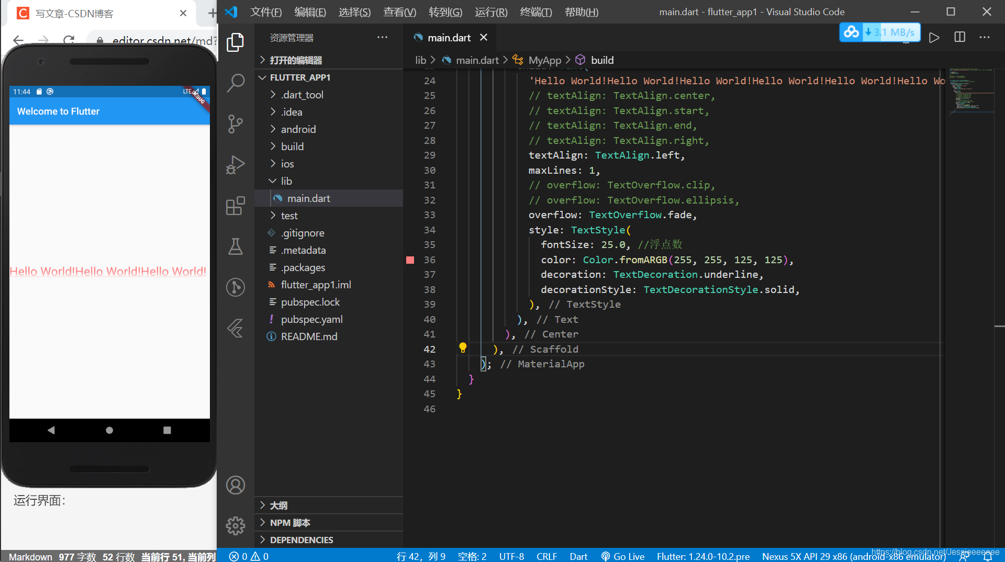Click the Android home button on emulator
Image resolution: width=1005 pixels, height=562 pixels.
coord(109,430)
